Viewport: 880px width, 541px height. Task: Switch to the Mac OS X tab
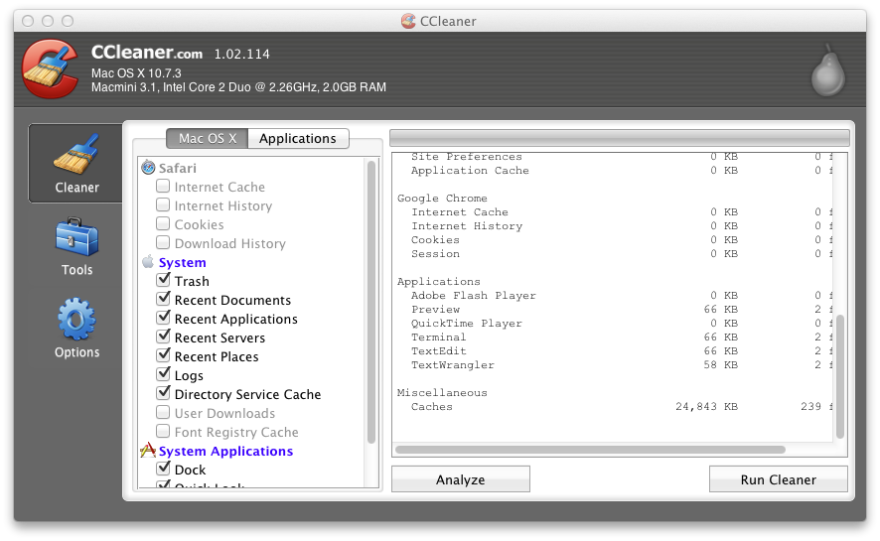[208, 138]
